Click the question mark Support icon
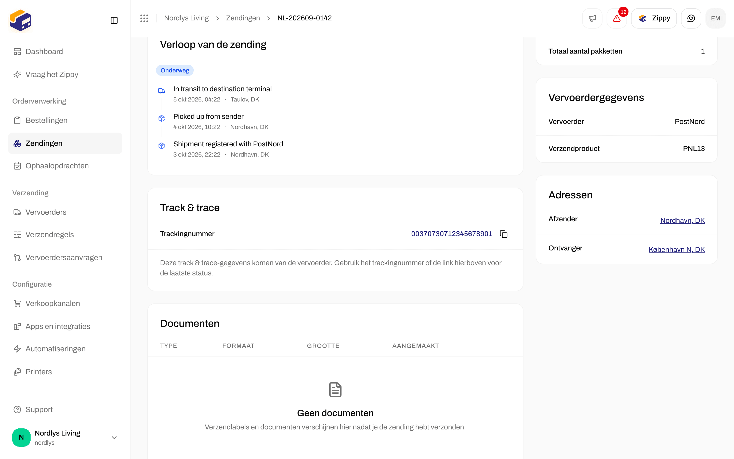 click(x=17, y=410)
